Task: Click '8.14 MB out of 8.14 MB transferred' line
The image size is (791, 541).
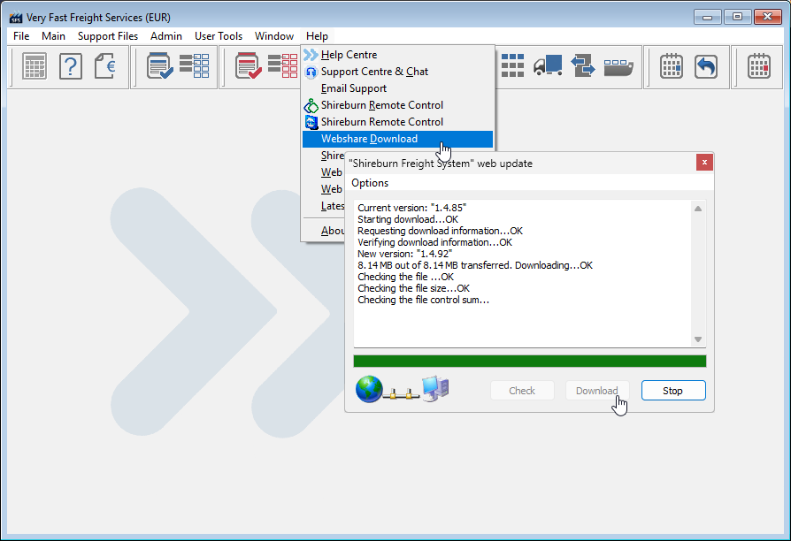Action: tap(475, 265)
